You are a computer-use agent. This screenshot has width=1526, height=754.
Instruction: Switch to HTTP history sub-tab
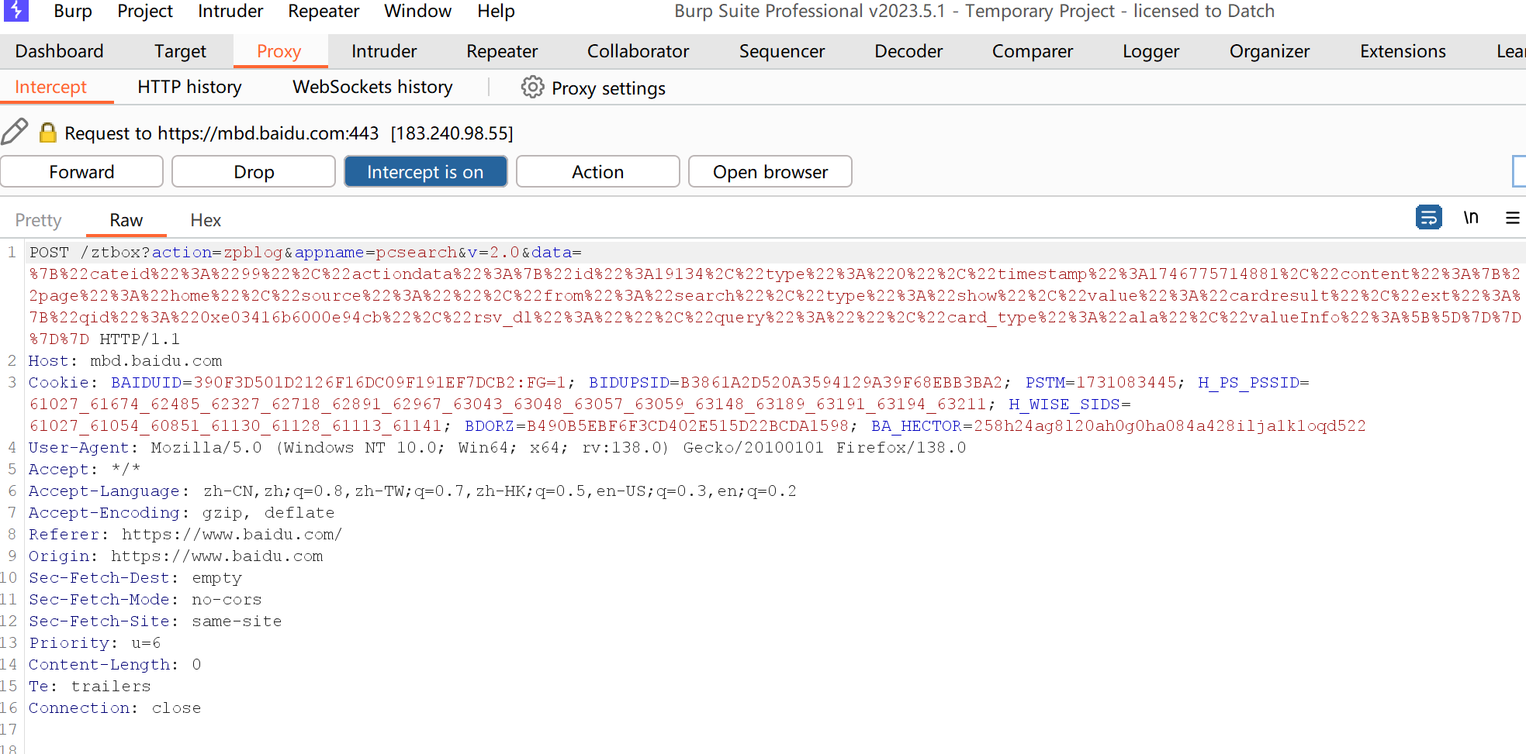(x=189, y=87)
